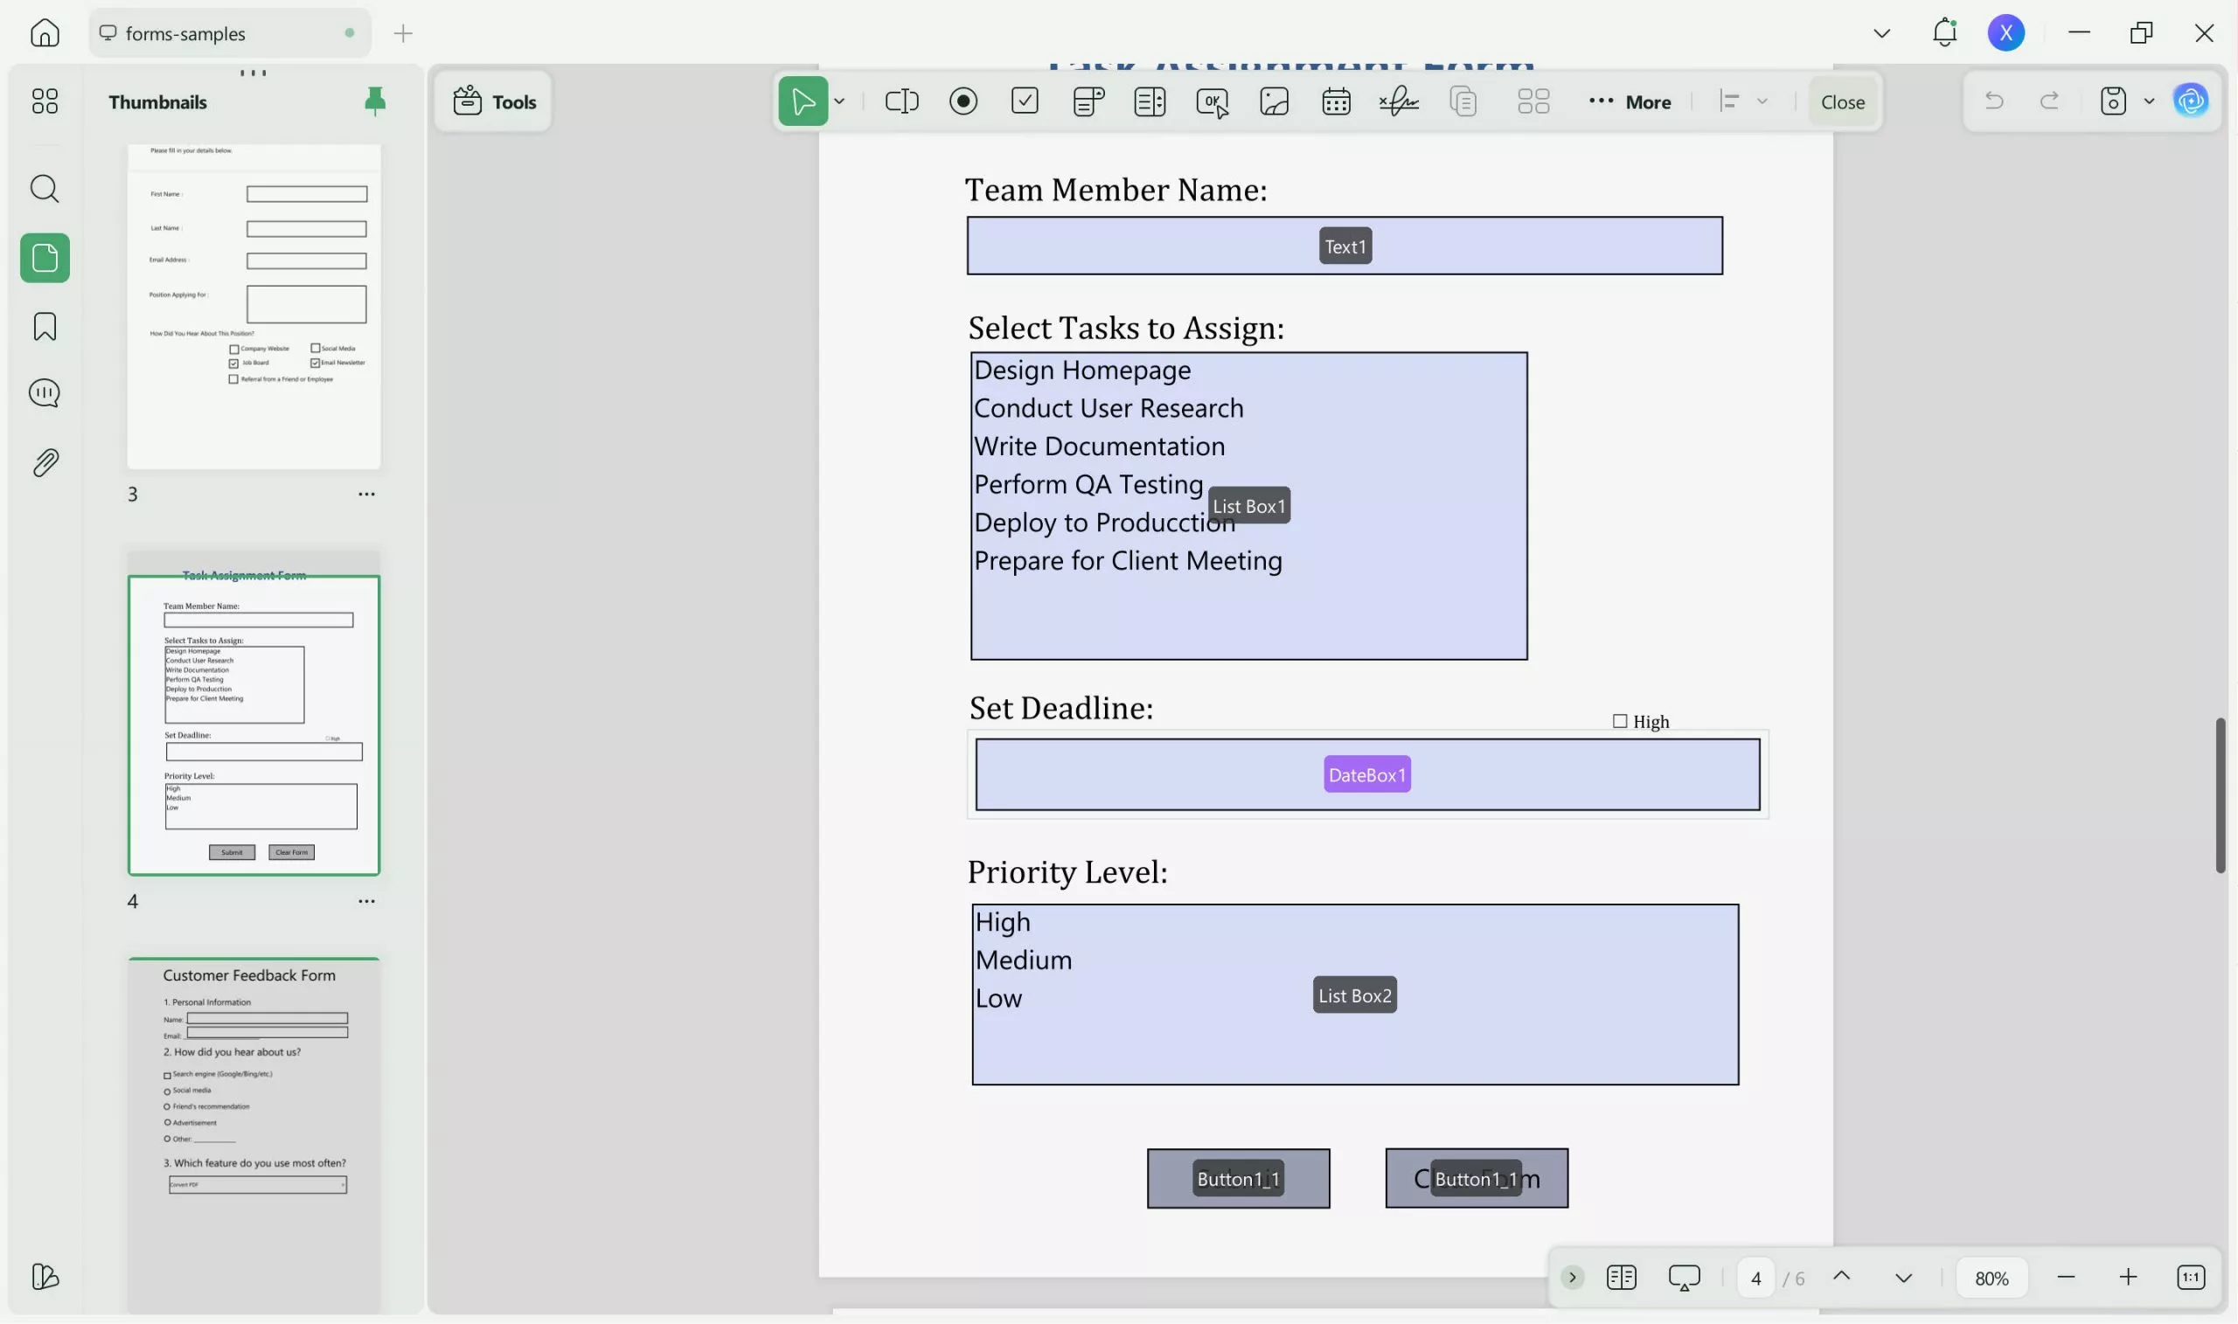Select the Digital Signature field tool
This screenshot has width=2238, height=1324.
click(x=1397, y=101)
